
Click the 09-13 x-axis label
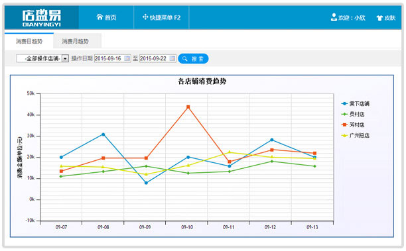(x=312, y=227)
